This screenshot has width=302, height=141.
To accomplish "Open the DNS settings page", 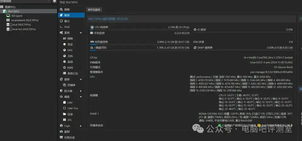I will pyautogui.click(x=70, y=50).
